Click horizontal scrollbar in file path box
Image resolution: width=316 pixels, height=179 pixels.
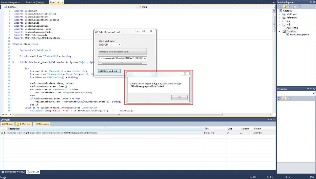(122, 63)
